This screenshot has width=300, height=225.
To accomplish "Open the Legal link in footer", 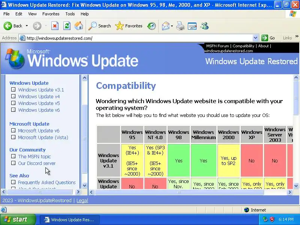I will point(82,200).
